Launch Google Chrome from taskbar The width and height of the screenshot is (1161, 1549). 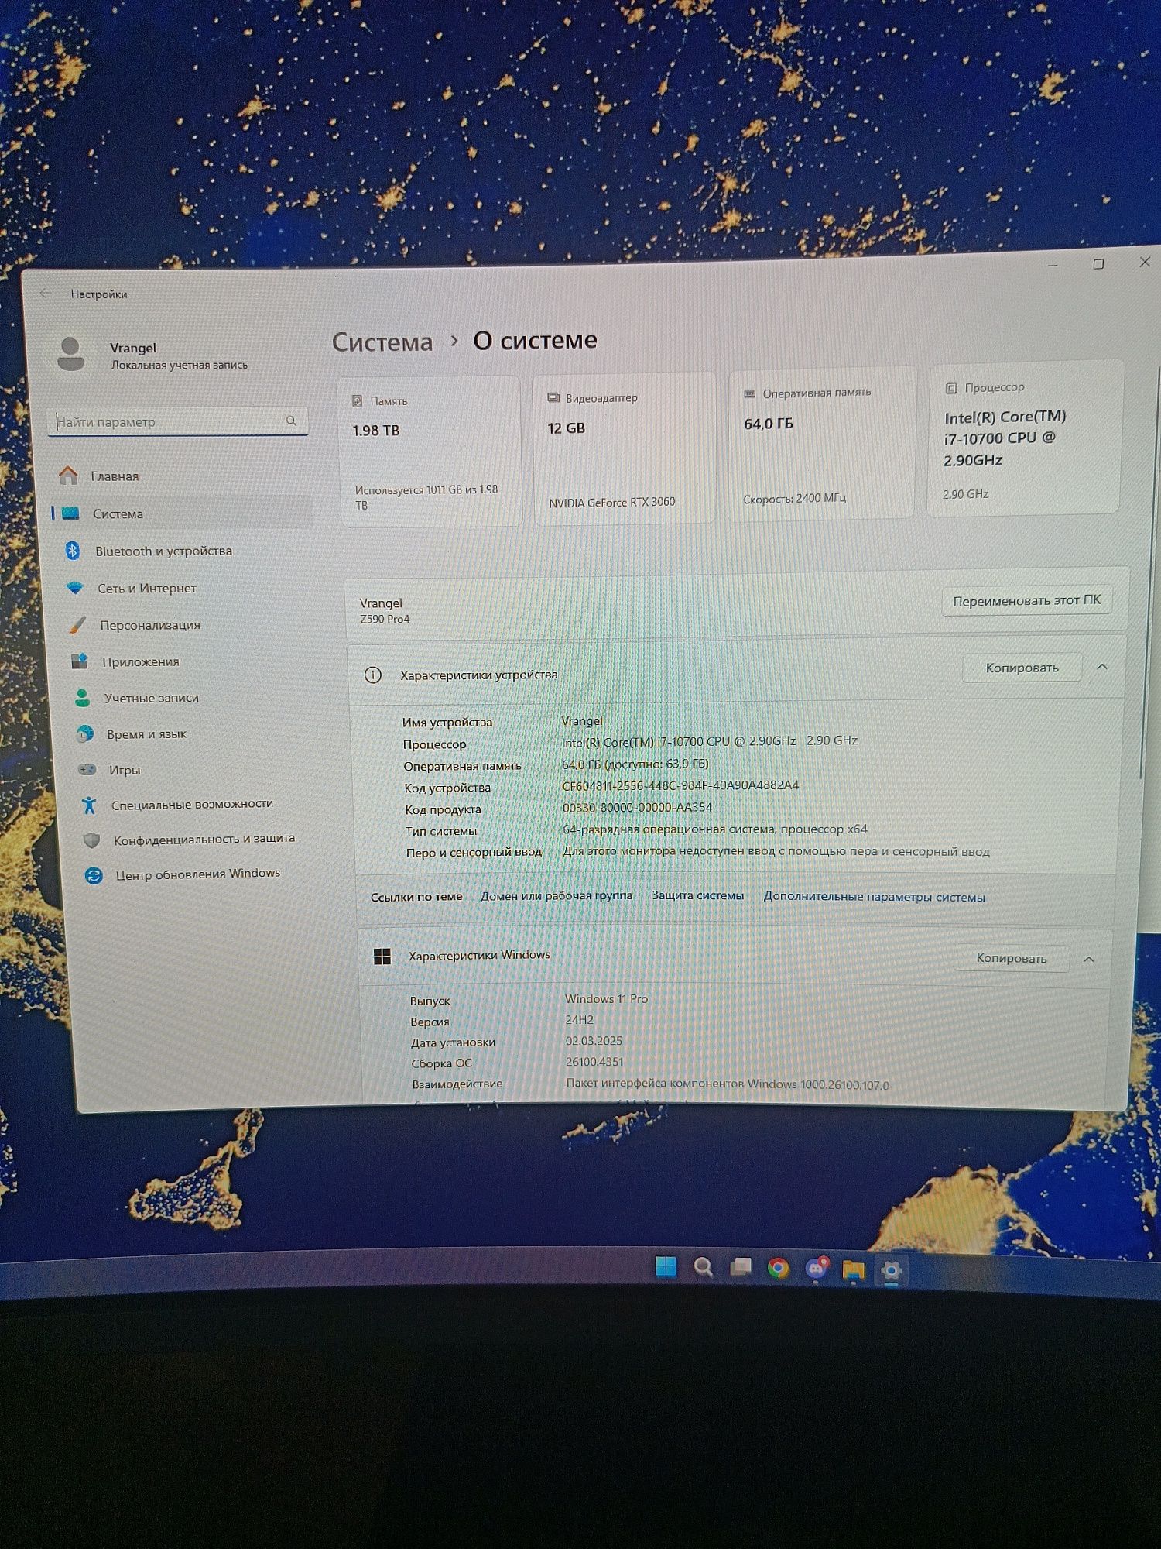point(779,1268)
